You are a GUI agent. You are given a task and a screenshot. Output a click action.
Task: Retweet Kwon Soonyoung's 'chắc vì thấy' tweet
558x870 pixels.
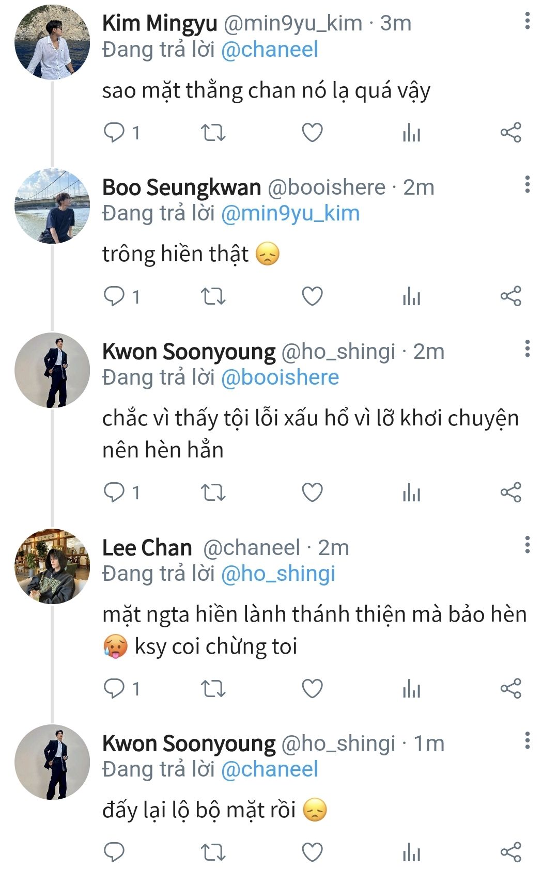(x=213, y=493)
